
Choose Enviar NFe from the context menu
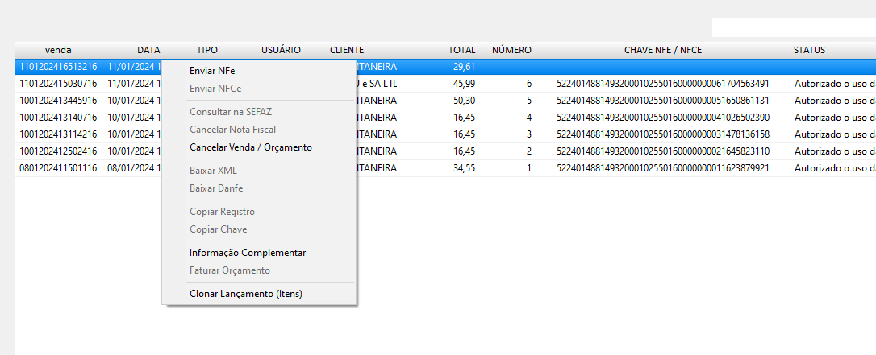coord(212,71)
